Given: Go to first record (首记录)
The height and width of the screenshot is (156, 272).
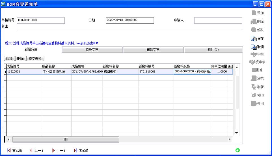Looking at the screenshot, I should (14, 150).
